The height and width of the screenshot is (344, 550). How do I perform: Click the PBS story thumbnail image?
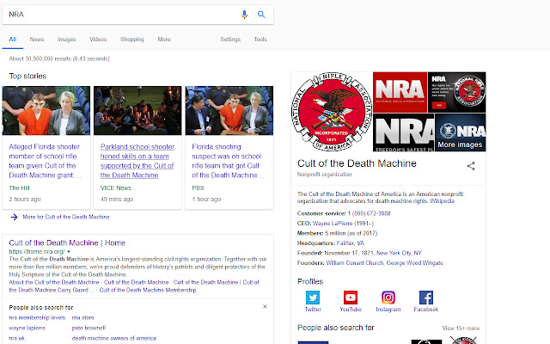pyautogui.click(x=229, y=111)
